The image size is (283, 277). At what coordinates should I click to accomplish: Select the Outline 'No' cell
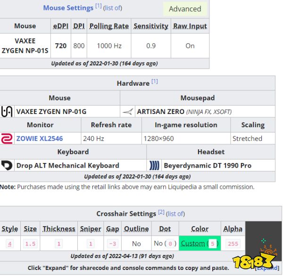pyautogui.click(x=136, y=244)
